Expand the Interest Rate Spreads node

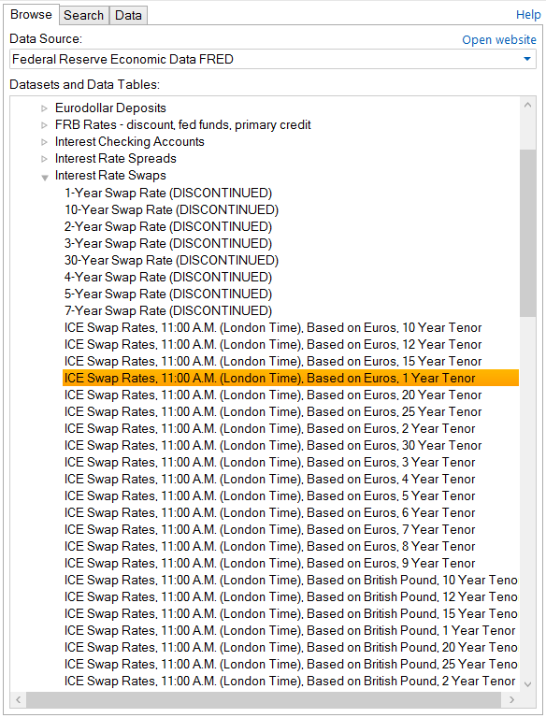click(45, 159)
